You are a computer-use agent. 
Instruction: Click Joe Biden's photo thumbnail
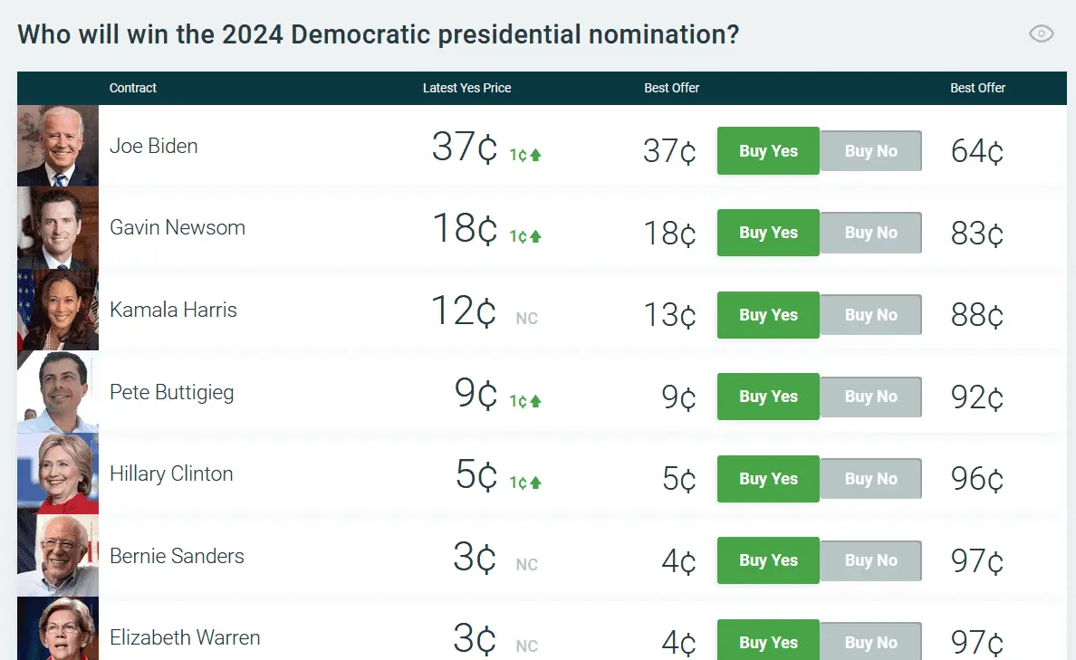point(58,146)
